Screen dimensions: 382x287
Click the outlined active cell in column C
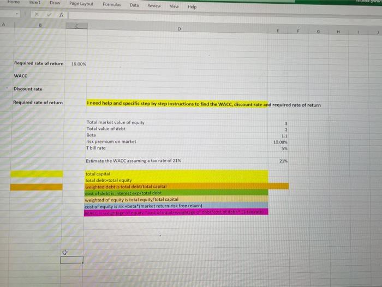pyautogui.click(x=71, y=260)
